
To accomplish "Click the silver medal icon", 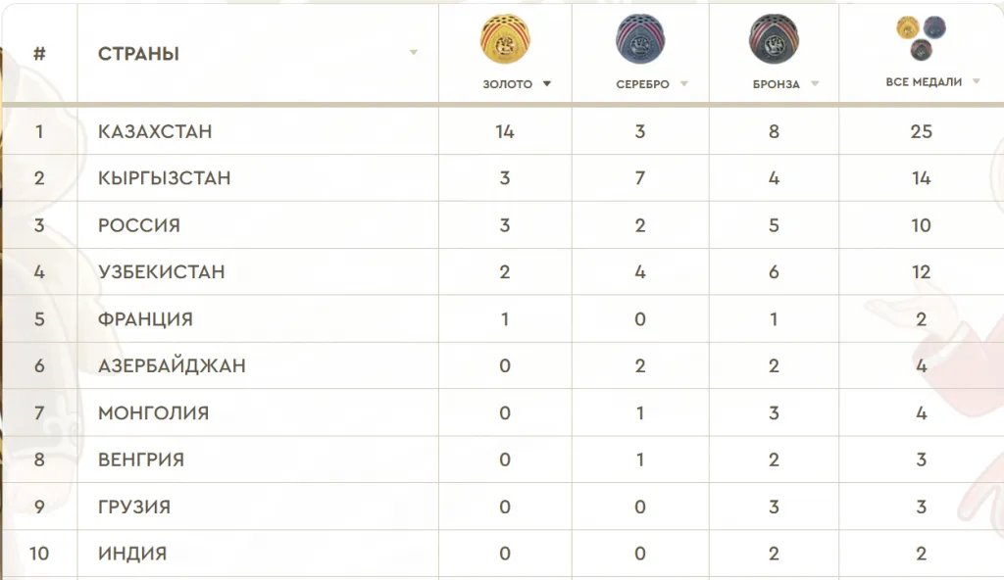I will point(640,39).
